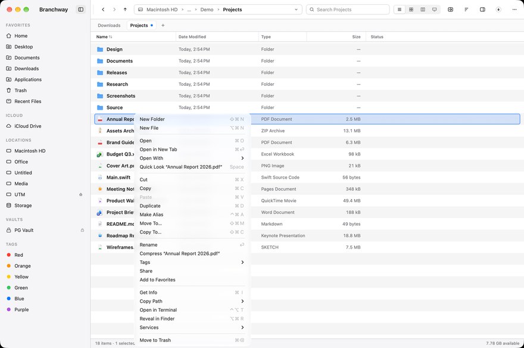This screenshot has width=524, height=348.
Task: Switch to column view
Action: 423,10
